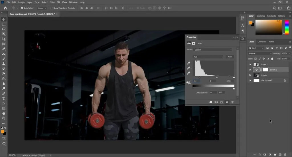The width and height of the screenshot is (292, 157).
Task: Click the Auto button in Levels
Action: pyautogui.click(x=229, y=57)
